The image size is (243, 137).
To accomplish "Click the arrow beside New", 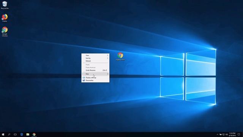I will click(107, 74).
